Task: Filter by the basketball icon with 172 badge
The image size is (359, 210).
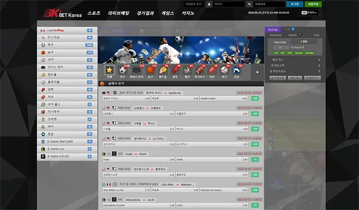Action: click(x=150, y=70)
